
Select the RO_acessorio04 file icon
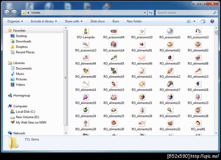click(113, 31)
